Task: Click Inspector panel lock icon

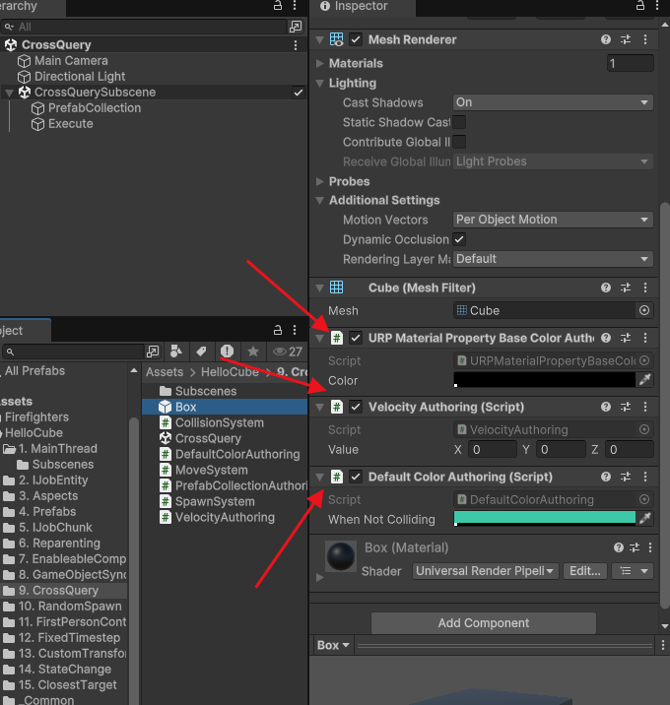Action: (x=639, y=5)
